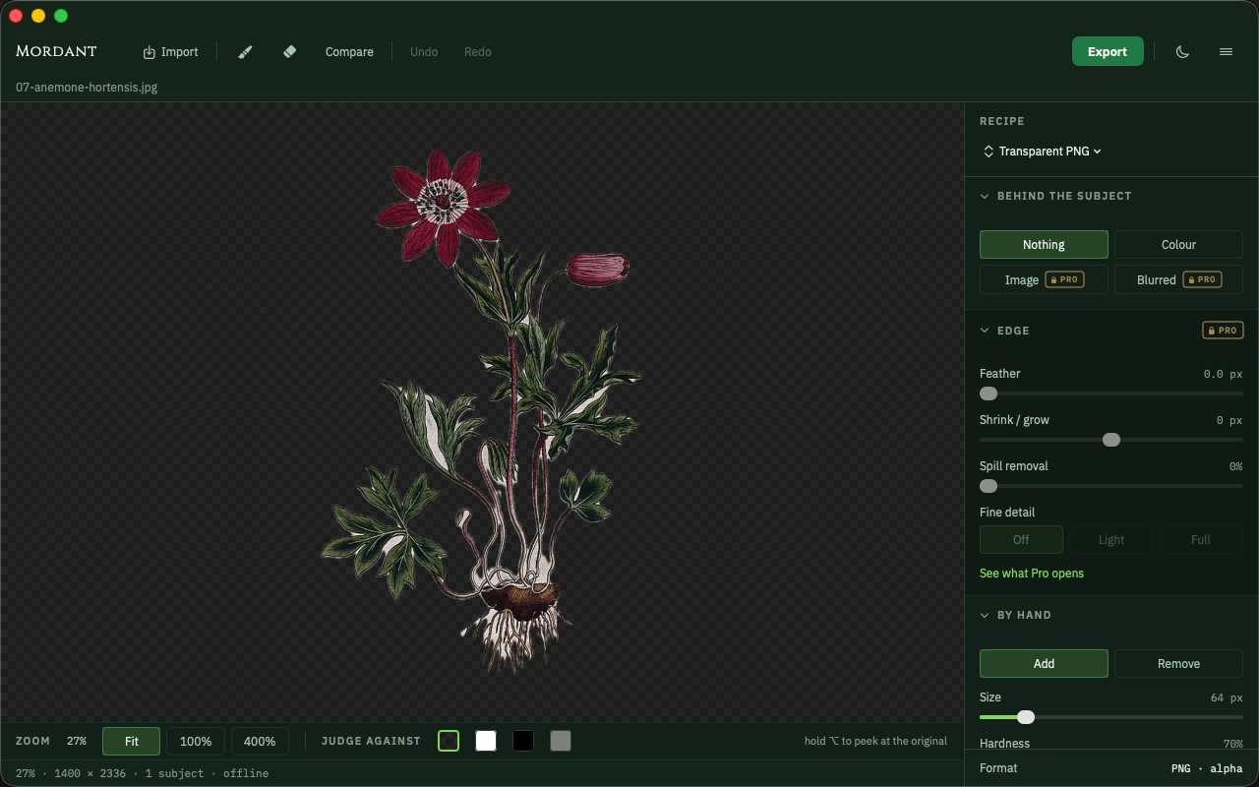The image size is (1259, 787).
Task: Set Fine detail to Light
Action: 1111,540
